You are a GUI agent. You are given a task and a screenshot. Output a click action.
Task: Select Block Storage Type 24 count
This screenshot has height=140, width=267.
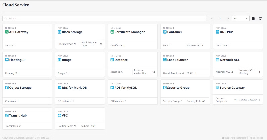coord(92,44)
